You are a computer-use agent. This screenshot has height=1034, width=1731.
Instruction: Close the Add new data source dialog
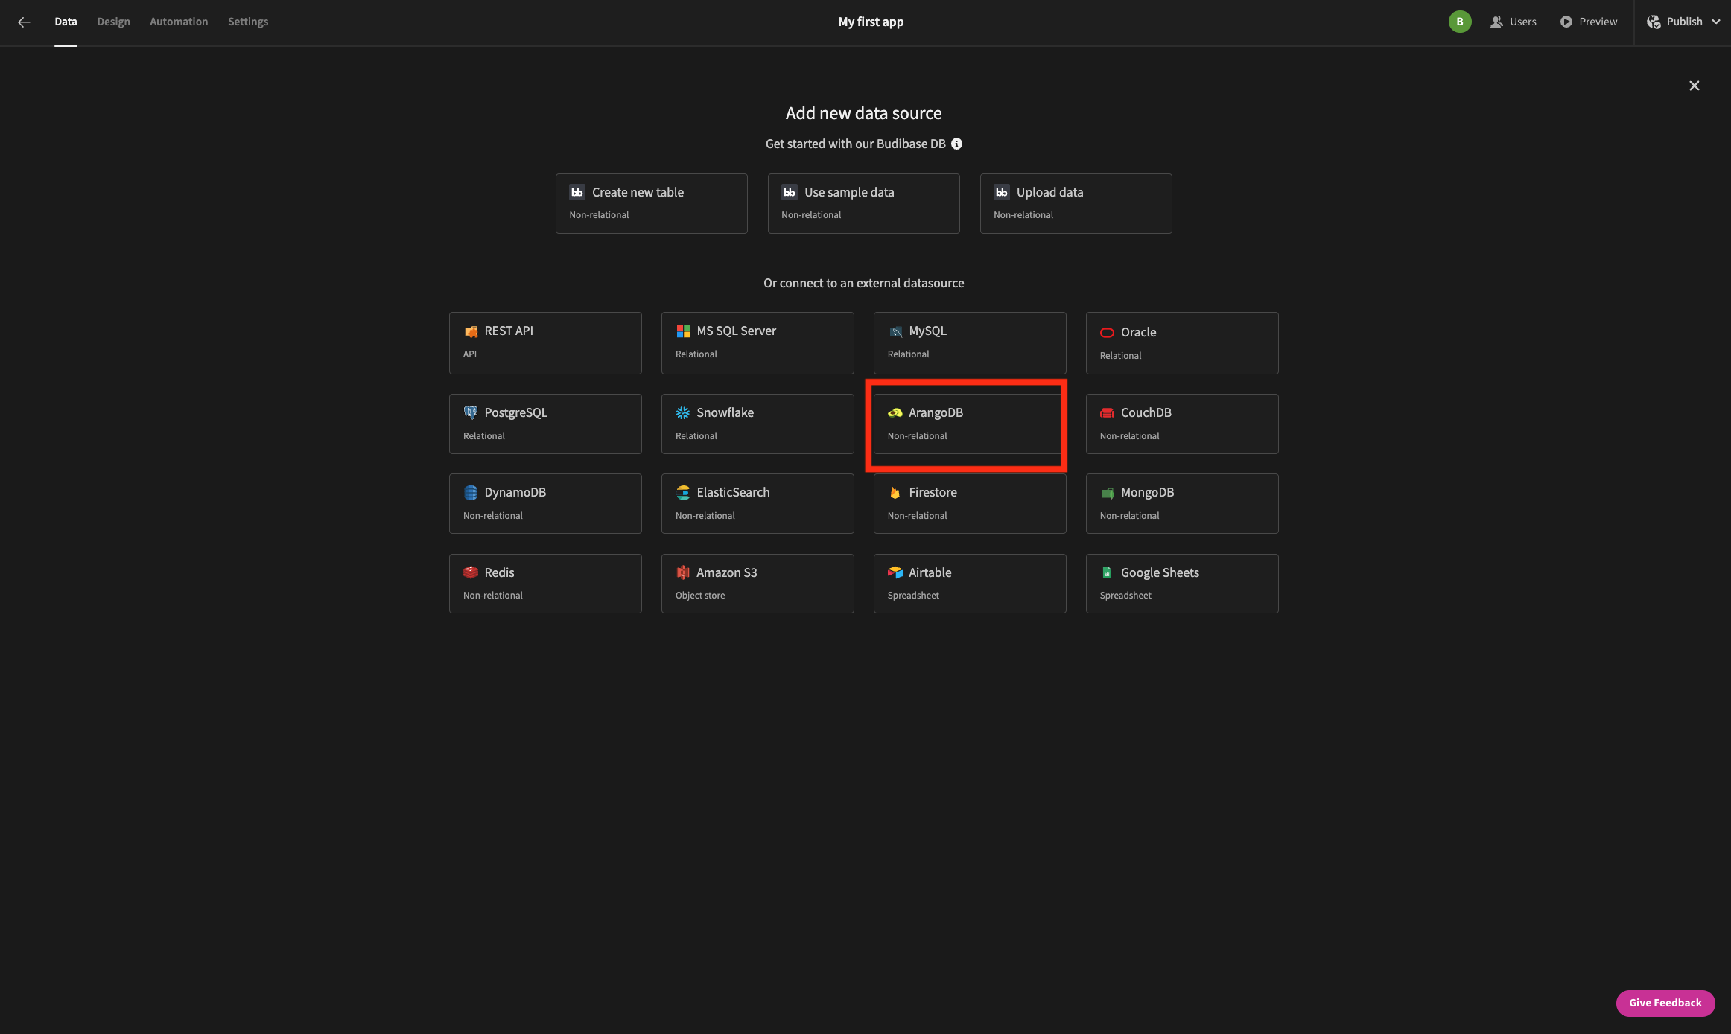(x=1695, y=86)
